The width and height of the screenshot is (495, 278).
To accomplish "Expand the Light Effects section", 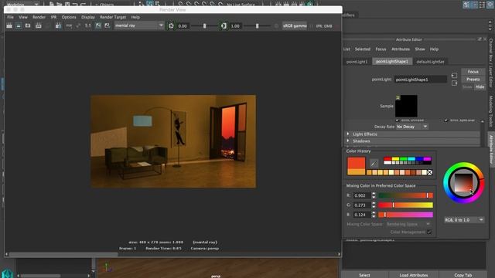I will point(348,134).
